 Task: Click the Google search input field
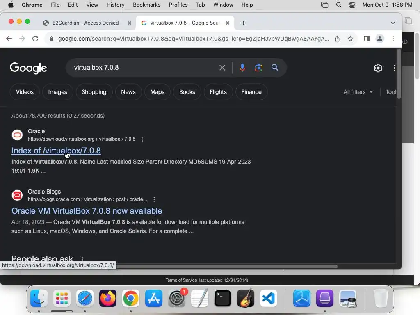pos(145,68)
